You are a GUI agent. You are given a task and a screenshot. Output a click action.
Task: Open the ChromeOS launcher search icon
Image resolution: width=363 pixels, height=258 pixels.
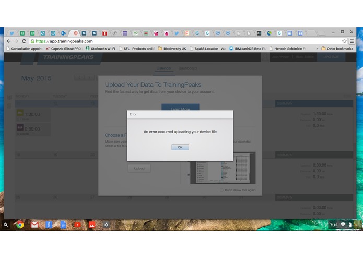(6, 225)
